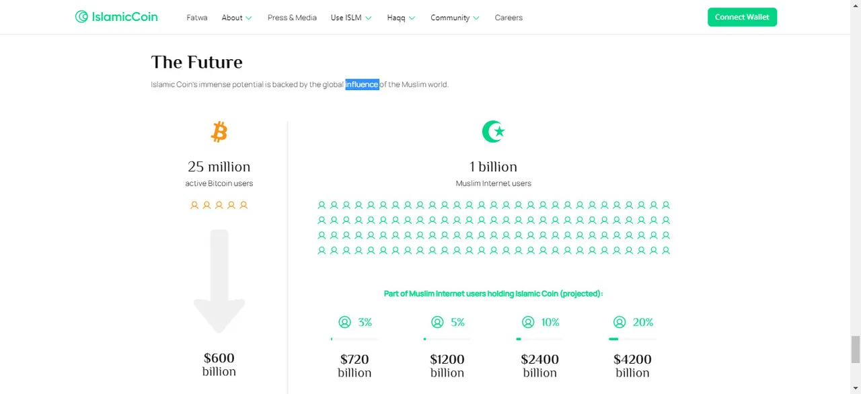Open the Press & Media page
The height and width of the screenshot is (394, 861).
(292, 17)
